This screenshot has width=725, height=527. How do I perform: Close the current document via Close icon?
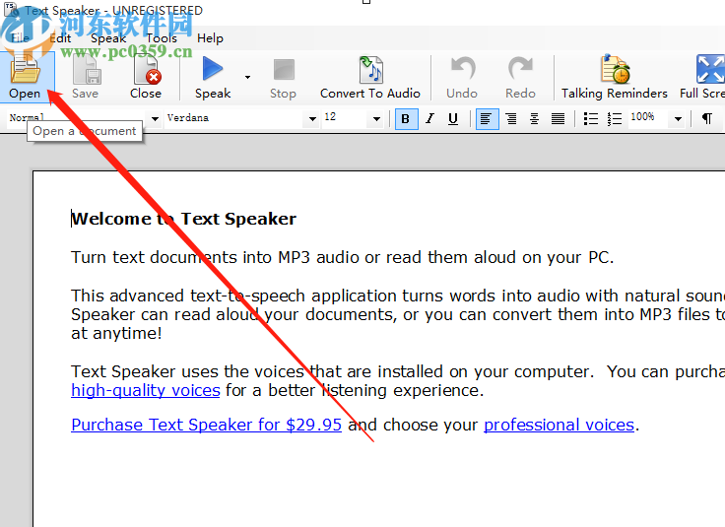point(146,77)
